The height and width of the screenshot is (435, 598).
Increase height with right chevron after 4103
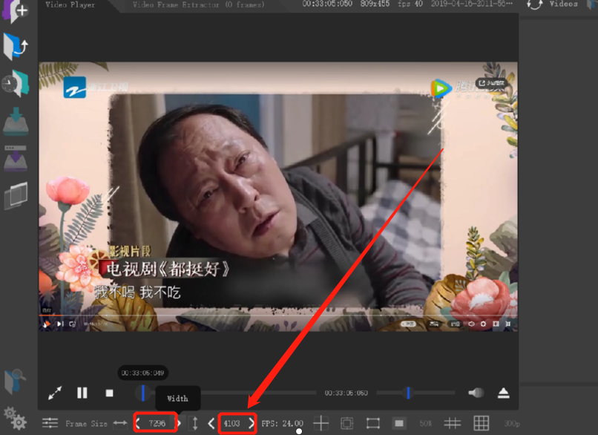(x=252, y=423)
